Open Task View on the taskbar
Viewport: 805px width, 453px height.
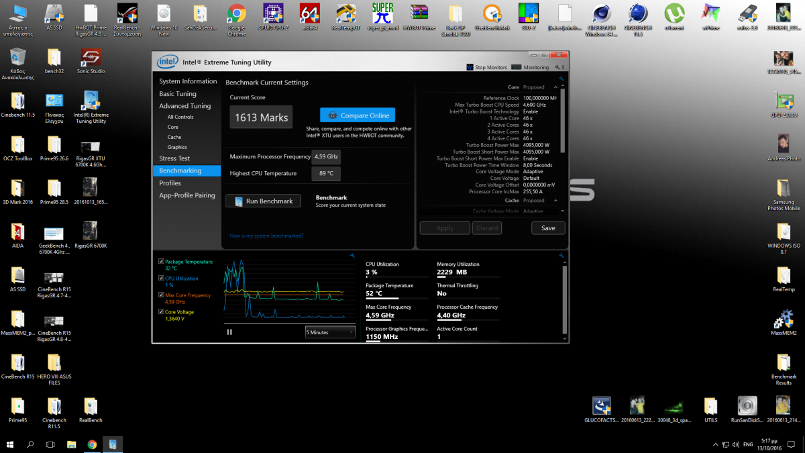tap(50, 444)
